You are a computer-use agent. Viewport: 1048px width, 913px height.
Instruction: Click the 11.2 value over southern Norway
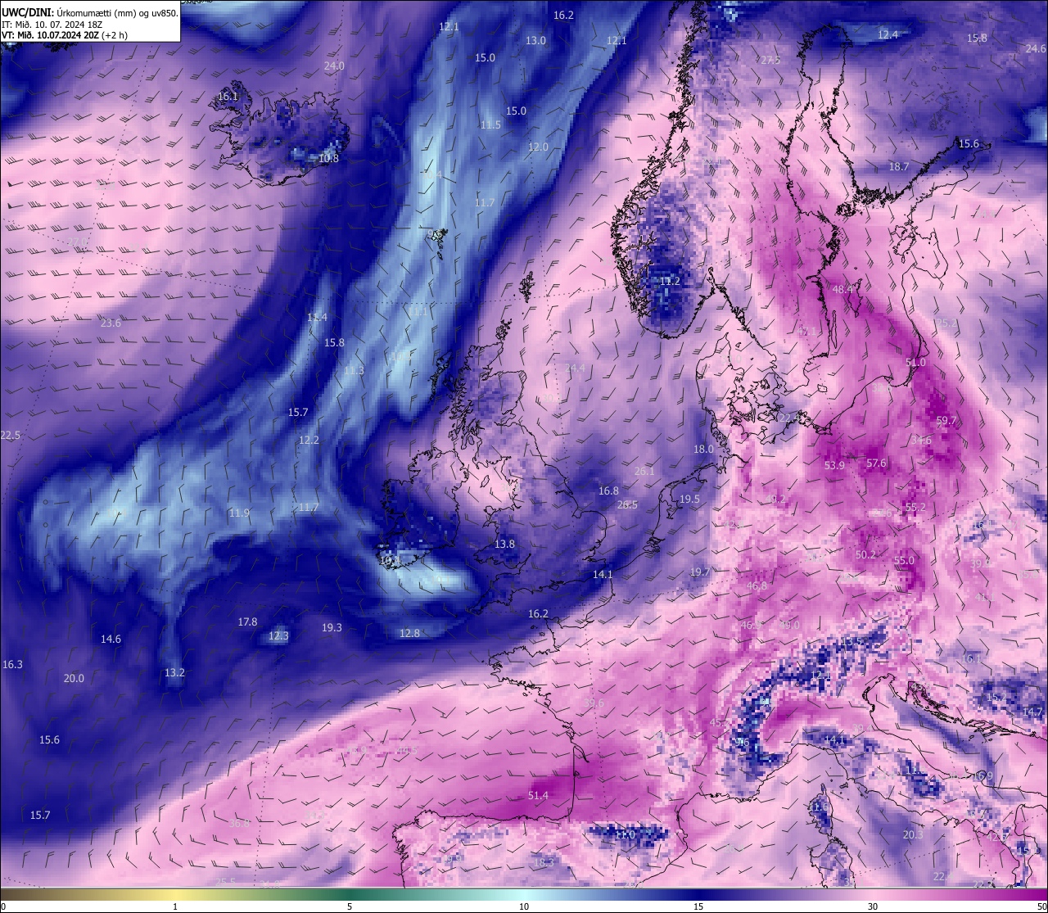tap(670, 281)
